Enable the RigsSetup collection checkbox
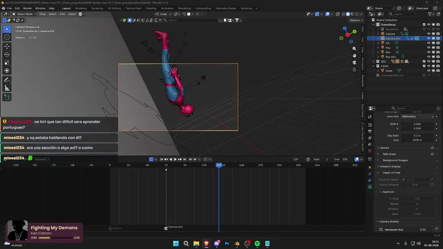The height and width of the screenshot is (249, 443). [x=424, y=29]
